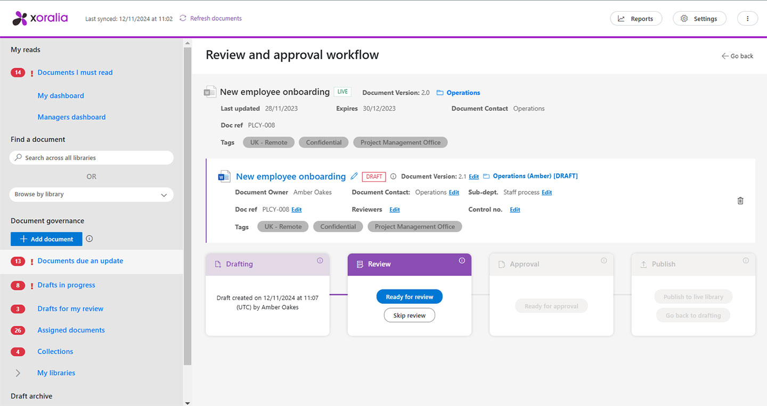Image resolution: width=767 pixels, height=406 pixels.
Task: Edit the Sub-dept. Staff process field
Action: [x=546, y=193]
